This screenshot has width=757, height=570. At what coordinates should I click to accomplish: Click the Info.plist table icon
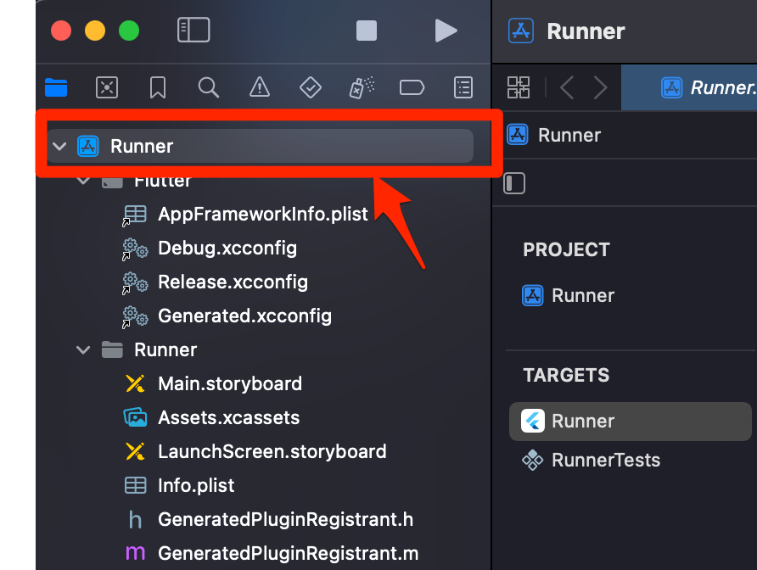[x=135, y=485]
